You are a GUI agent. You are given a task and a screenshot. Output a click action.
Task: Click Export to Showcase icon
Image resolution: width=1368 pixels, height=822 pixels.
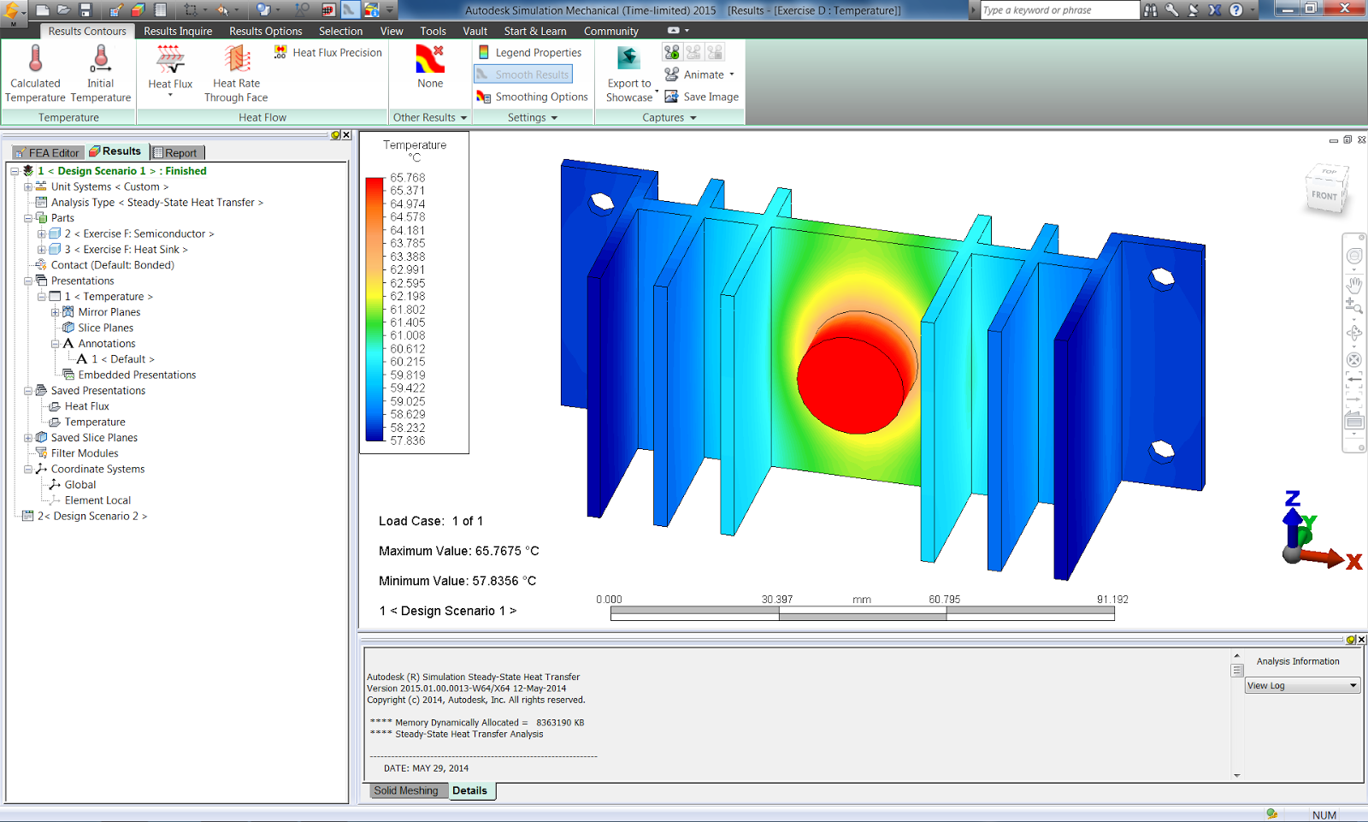[629, 58]
